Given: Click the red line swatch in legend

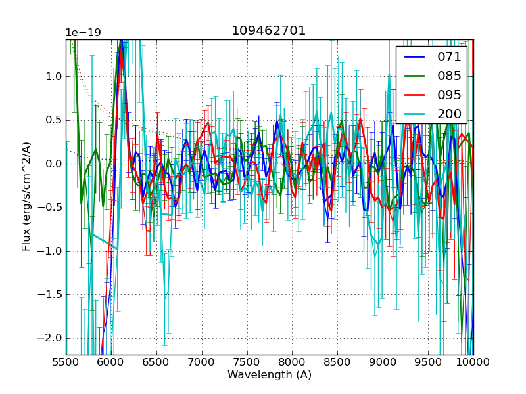Looking at the screenshot, I should (x=414, y=95).
